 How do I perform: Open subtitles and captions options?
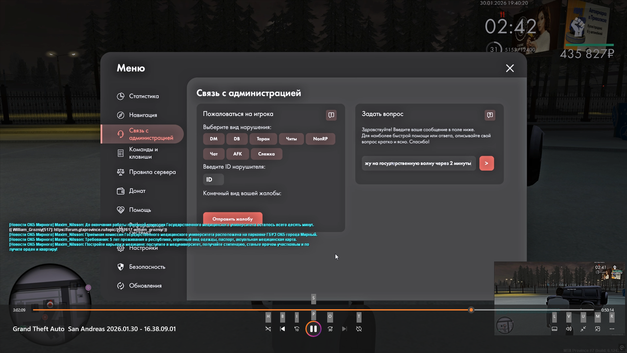click(555, 329)
